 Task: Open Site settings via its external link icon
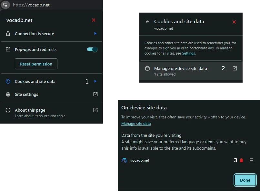[95, 94]
